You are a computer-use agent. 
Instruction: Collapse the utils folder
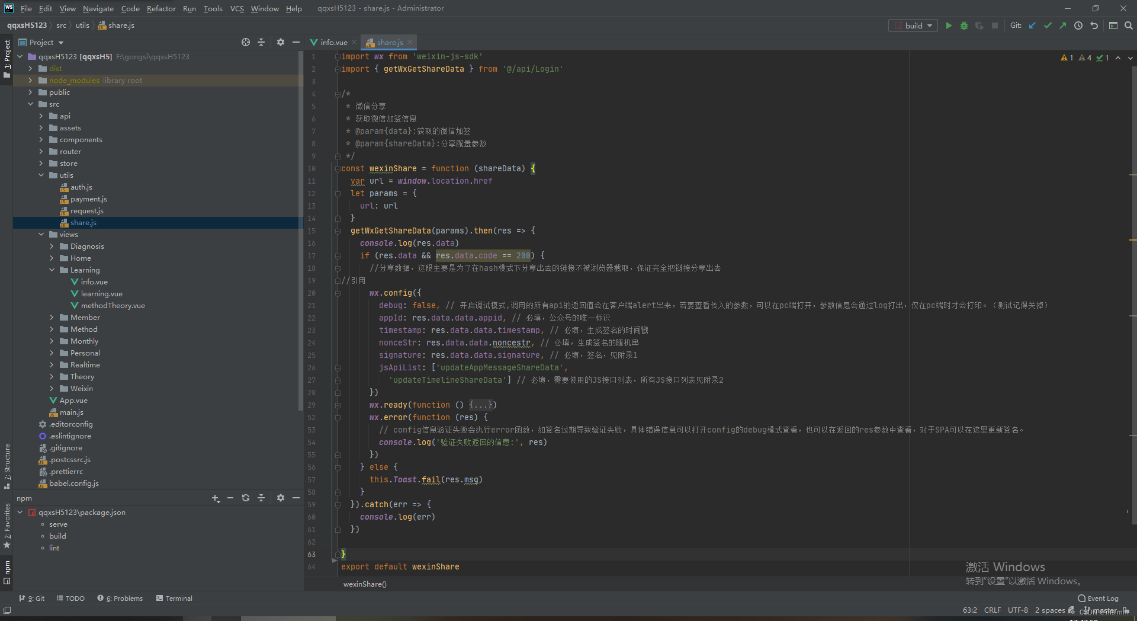(x=41, y=175)
